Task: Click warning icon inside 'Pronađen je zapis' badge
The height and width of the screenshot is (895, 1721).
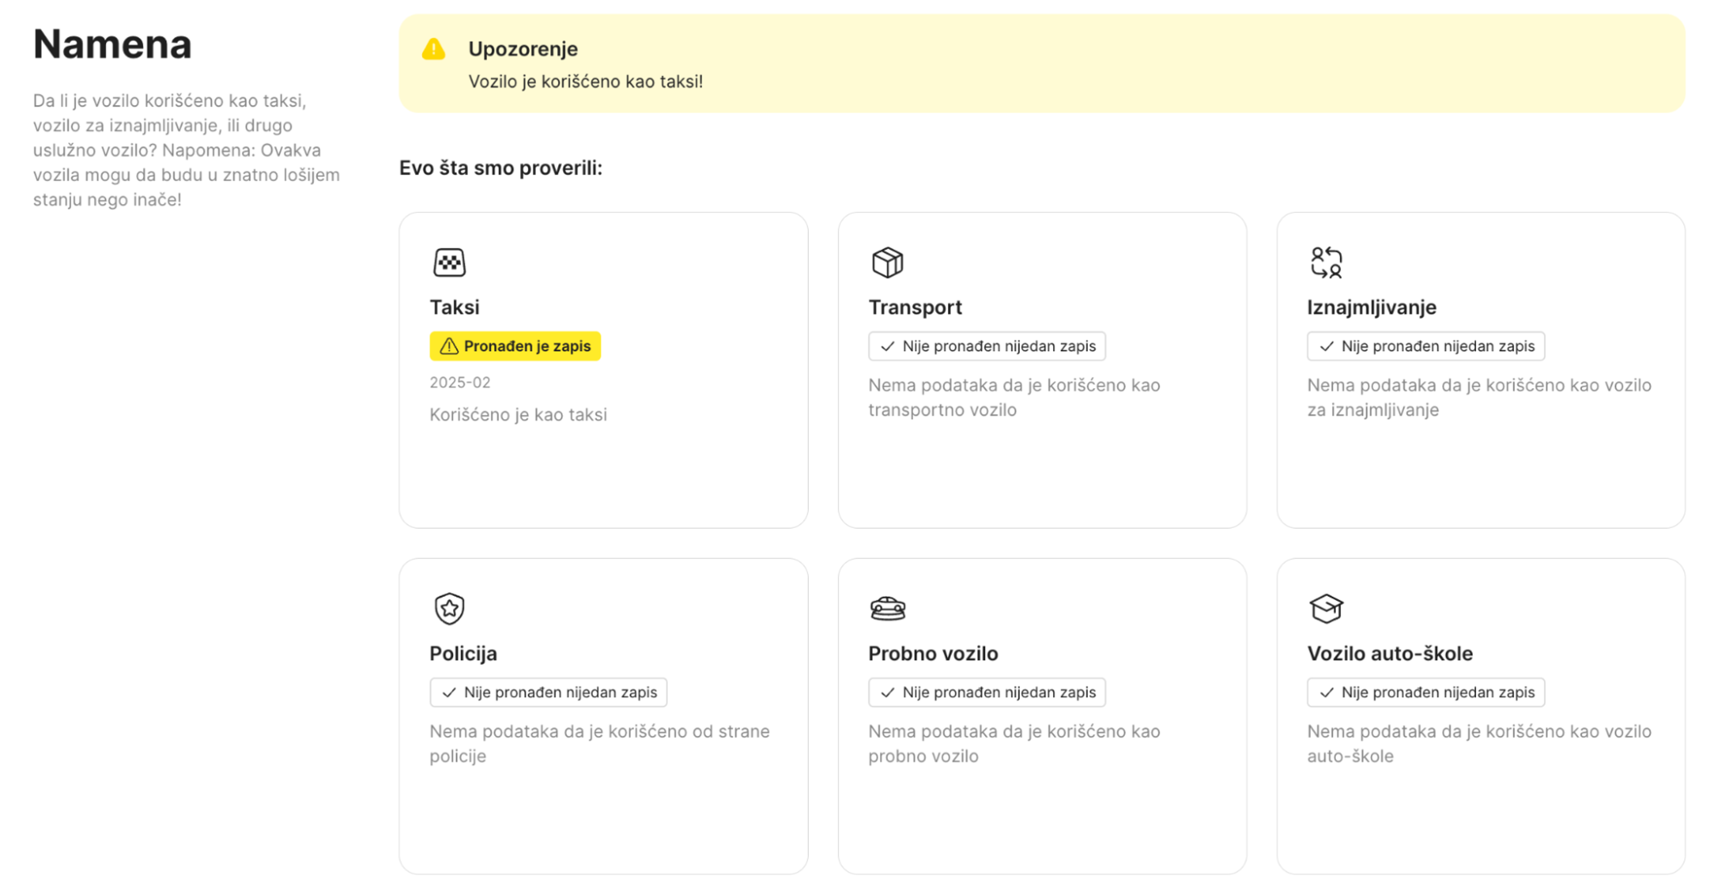Action: click(449, 346)
